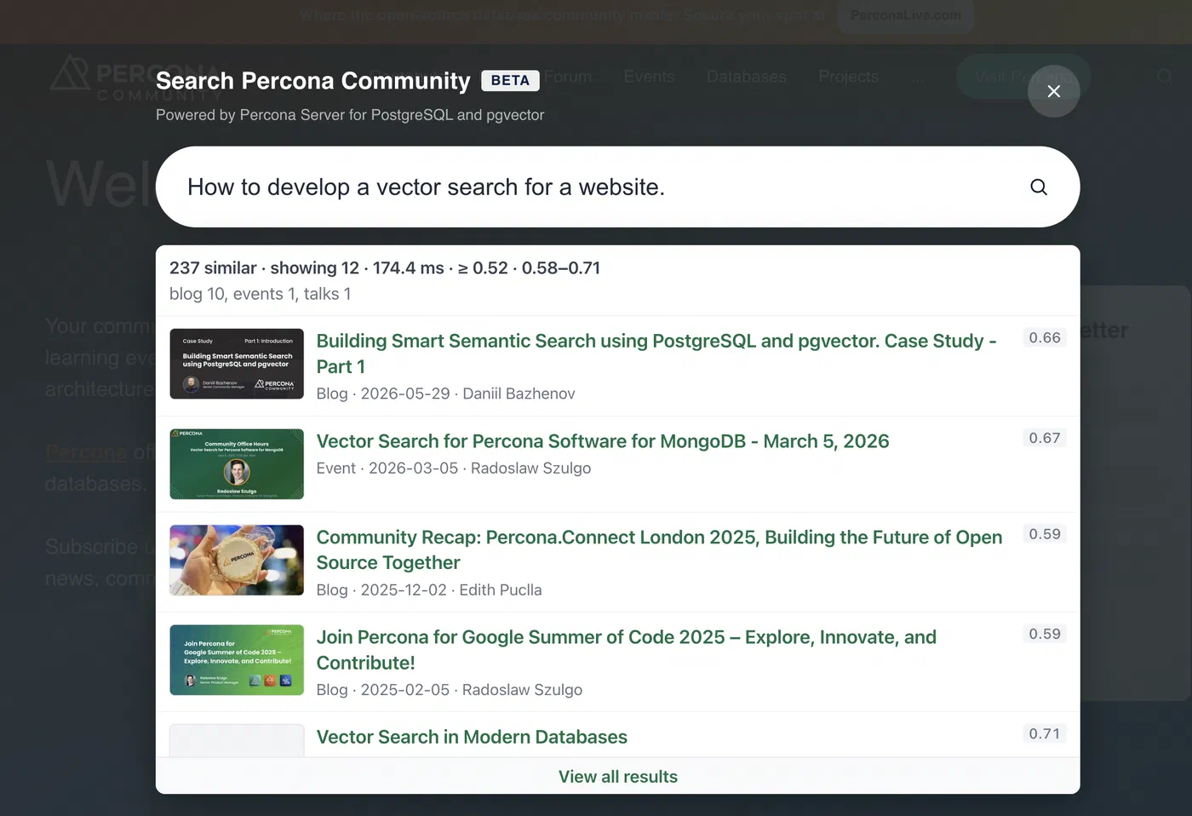The height and width of the screenshot is (816, 1192).
Task: Select the Google Summer of Code 2025 thumbnail
Action: [x=237, y=660]
